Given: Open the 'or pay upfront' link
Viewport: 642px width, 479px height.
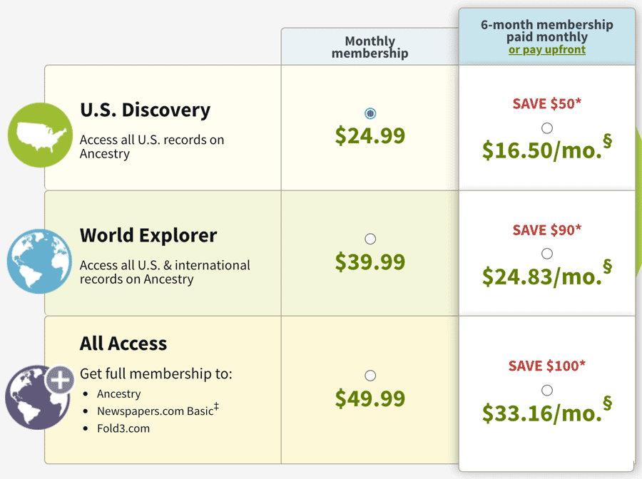Looking at the screenshot, I should click(547, 50).
